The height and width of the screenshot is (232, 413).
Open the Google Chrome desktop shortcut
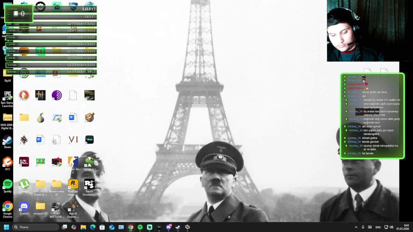coord(7,210)
